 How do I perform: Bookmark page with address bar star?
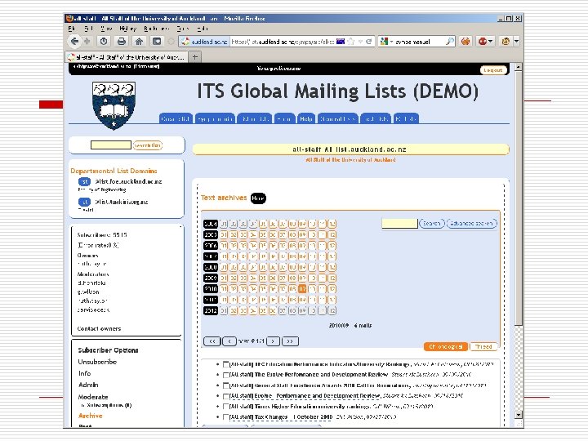[351, 42]
